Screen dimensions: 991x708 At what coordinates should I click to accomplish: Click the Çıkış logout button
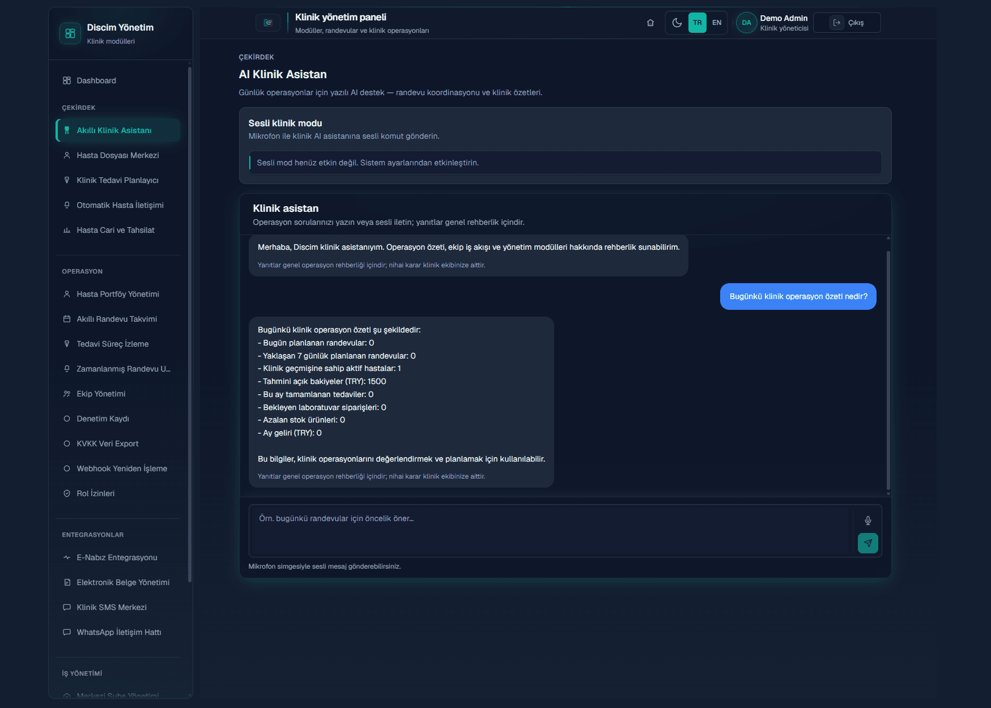(x=847, y=23)
